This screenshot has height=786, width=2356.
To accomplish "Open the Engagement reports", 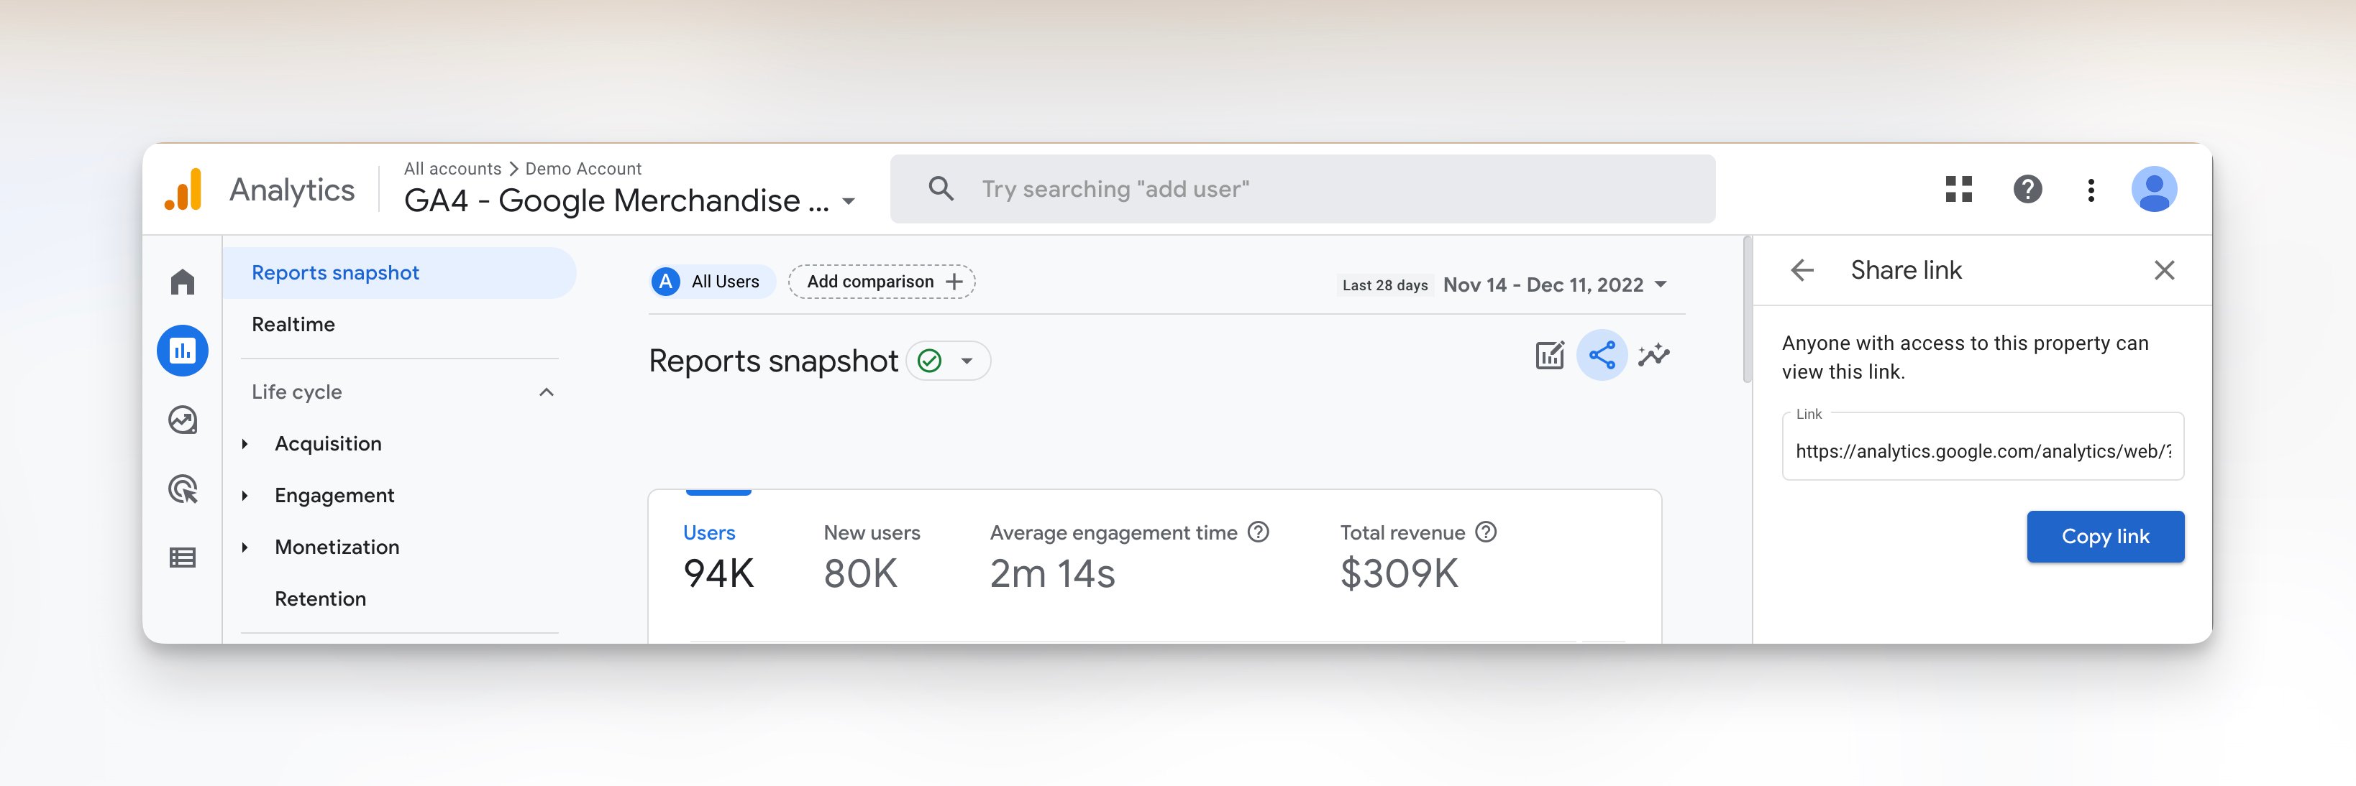I will 334,495.
